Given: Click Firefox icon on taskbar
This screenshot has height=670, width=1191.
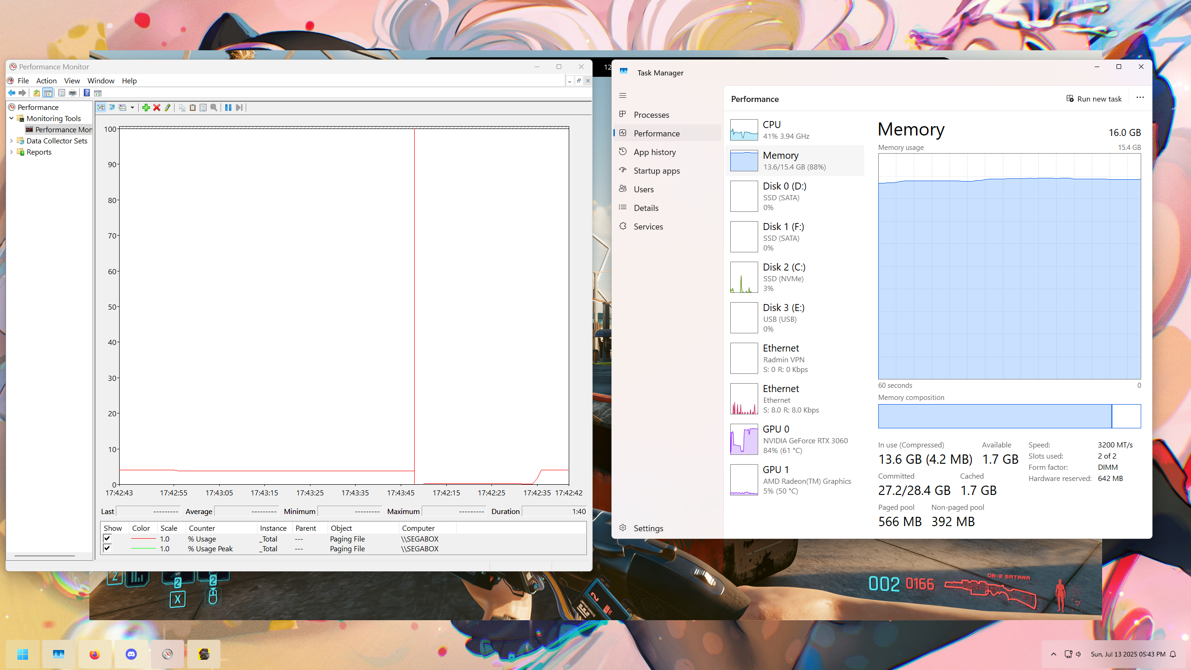Looking at the screenshot, I should (95, 654).
